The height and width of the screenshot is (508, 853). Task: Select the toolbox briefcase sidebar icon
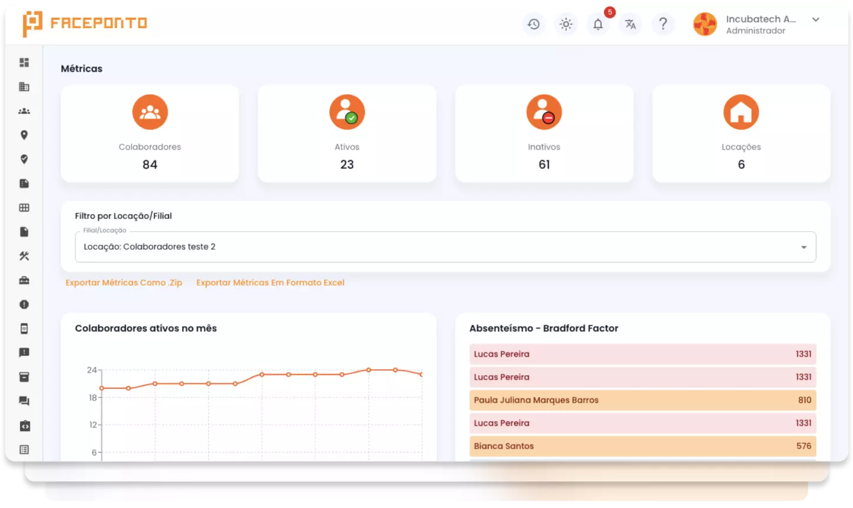point(24,280)
